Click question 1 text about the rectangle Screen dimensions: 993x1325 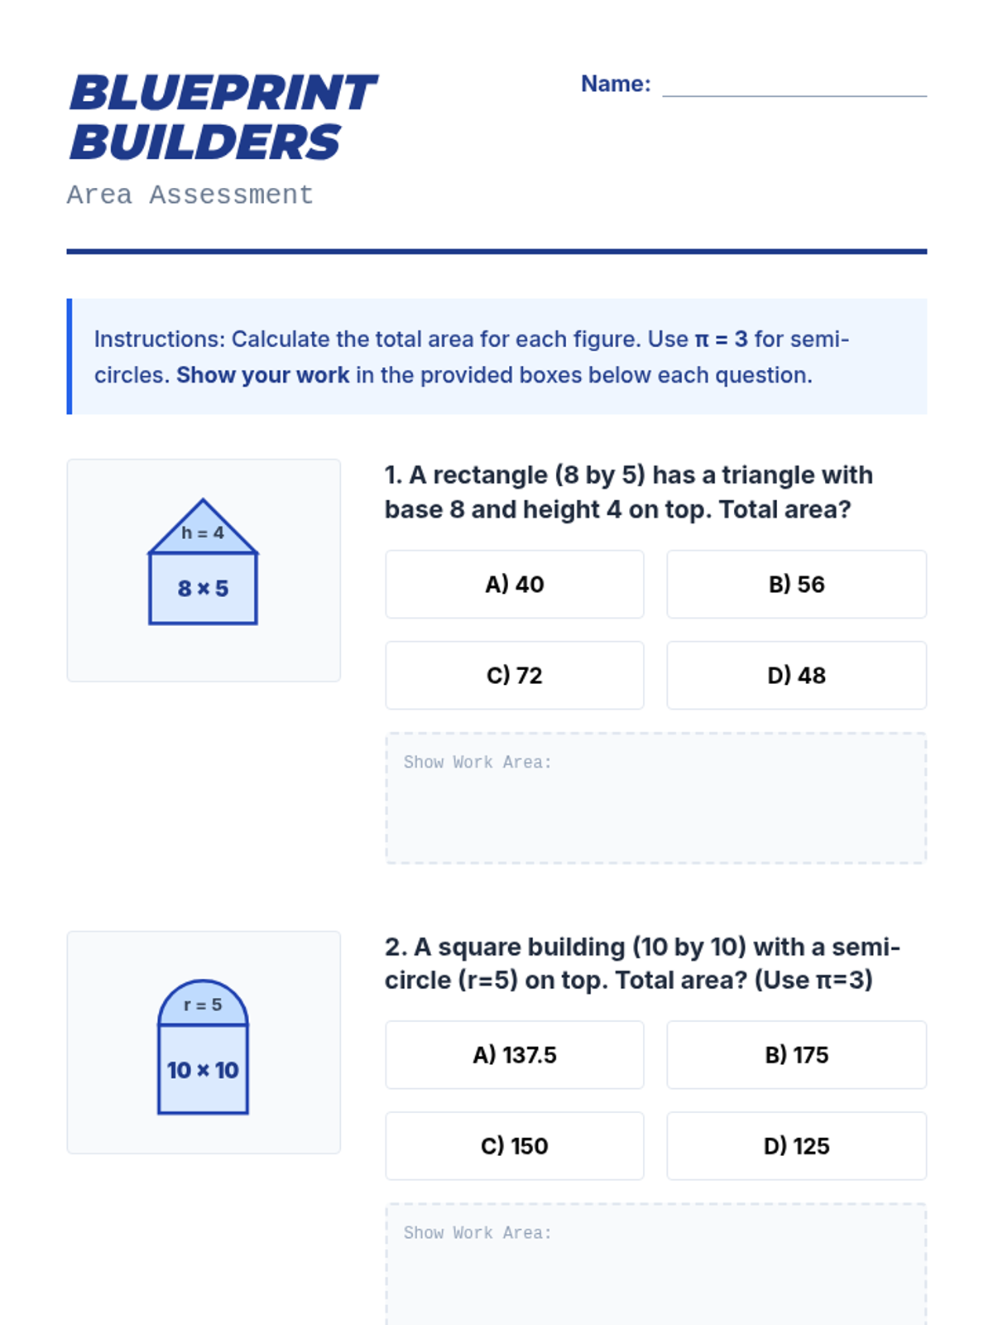[629, 492]
